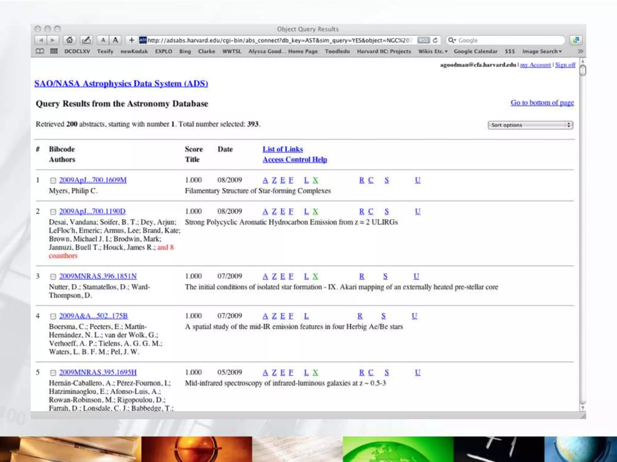Click the RSS button in address bar

pyautogui.click(x=423, y=40)
